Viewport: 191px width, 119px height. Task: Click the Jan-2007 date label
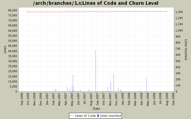click(x=47, y=99)
